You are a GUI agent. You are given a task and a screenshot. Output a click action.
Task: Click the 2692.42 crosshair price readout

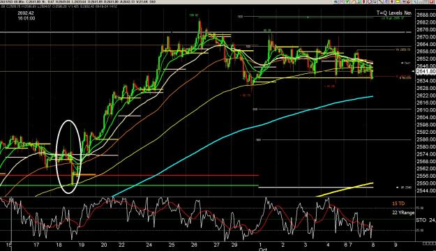[26, 13]
